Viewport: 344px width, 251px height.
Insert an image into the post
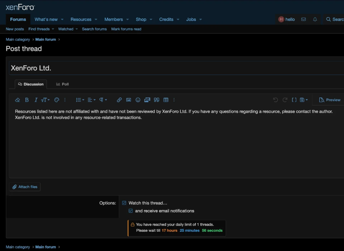coord(128,100)
